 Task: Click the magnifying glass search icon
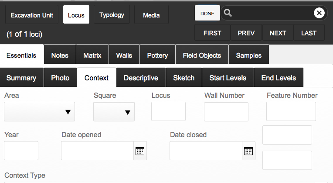click(x=228, y=13)
